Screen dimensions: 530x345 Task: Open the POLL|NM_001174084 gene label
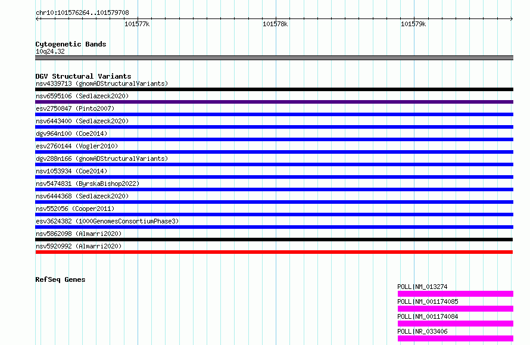428,316
